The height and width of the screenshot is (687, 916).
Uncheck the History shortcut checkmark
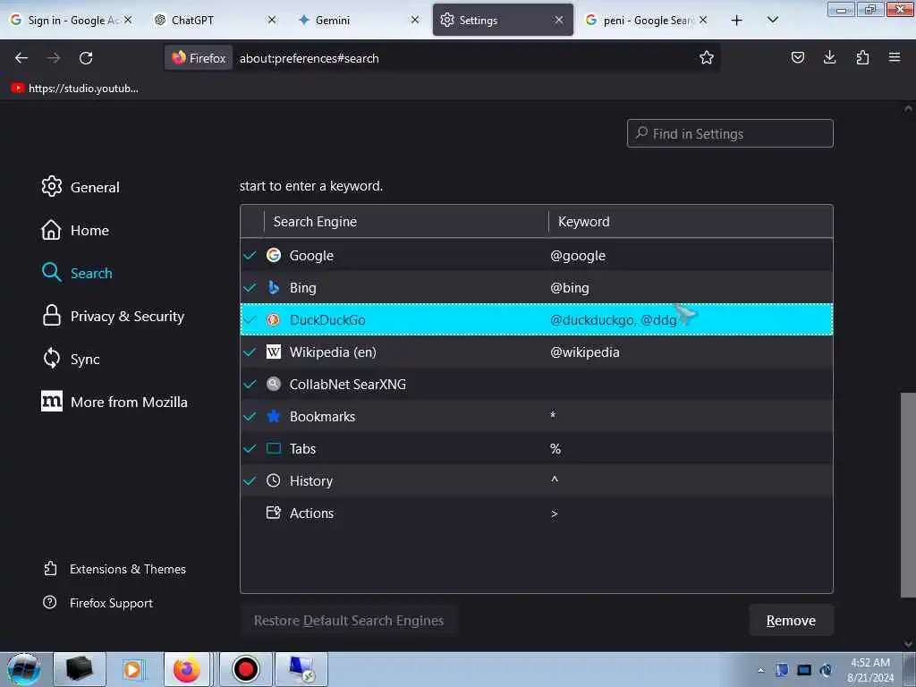[250, 480]
